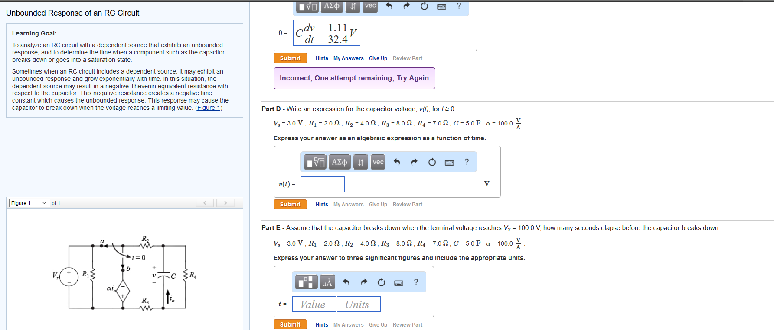Open the Figure 1 dropdown selector

click(29, 203)
